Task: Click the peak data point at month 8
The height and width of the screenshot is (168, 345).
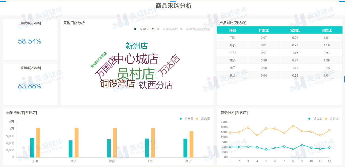Action: click(293, 126)
